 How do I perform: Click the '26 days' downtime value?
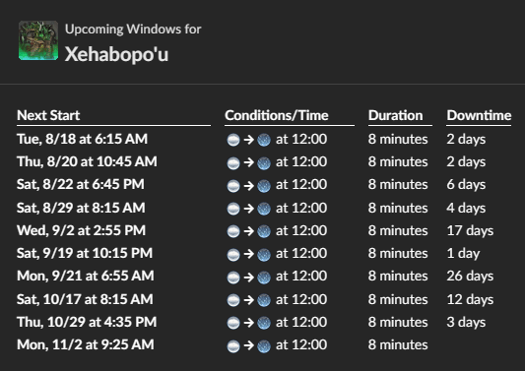pyautogui.click(x=470, y=276)
